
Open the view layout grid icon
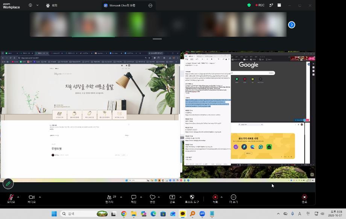pyautogui.click(x=279, y=5)
